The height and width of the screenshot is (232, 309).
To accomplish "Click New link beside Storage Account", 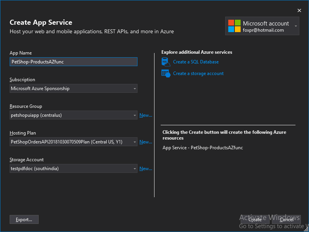I will pyautogui.click(x=146, y=169).
